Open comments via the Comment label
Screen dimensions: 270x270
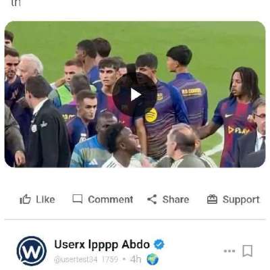(x=111, y=200)
